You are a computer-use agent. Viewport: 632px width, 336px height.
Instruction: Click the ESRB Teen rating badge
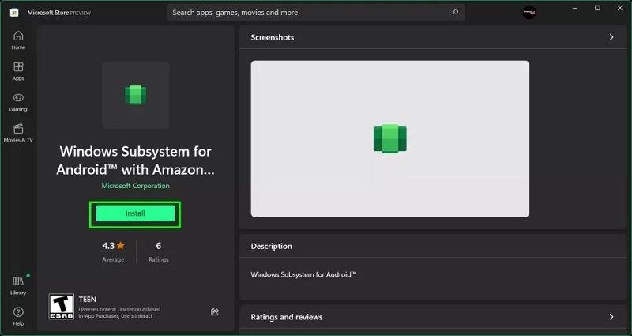click(61, 307)
